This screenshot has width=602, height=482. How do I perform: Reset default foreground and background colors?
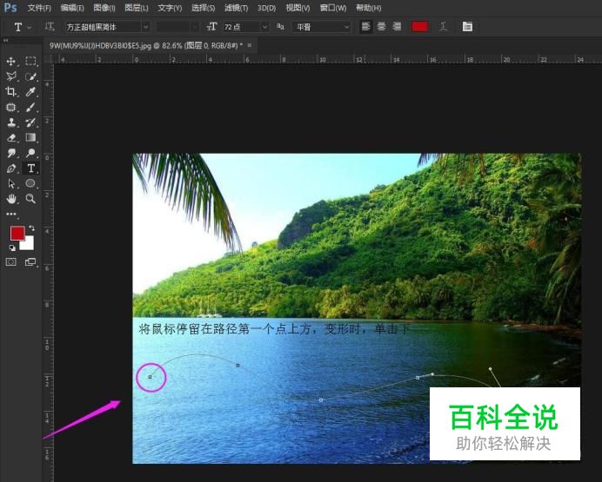point(12,248)
